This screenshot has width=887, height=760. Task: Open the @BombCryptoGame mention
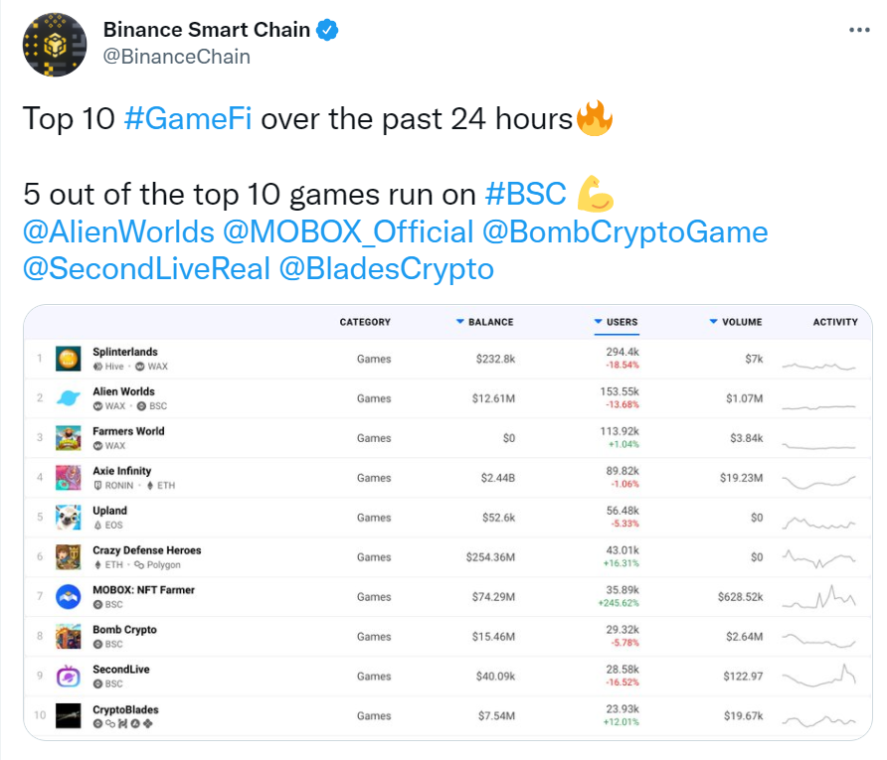tap(625, 231)
